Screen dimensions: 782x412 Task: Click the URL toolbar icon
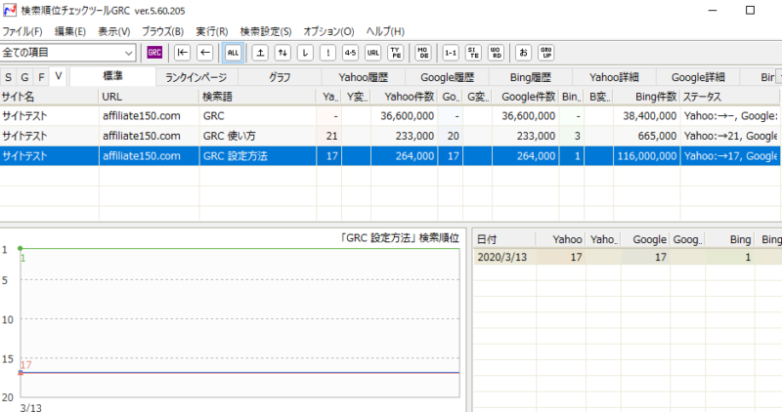click(373, 53)
